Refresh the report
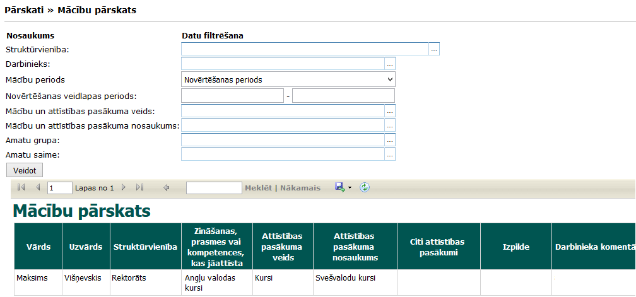Image resolution: width=636 pixels, height=297 pixels. coord(365,187)
